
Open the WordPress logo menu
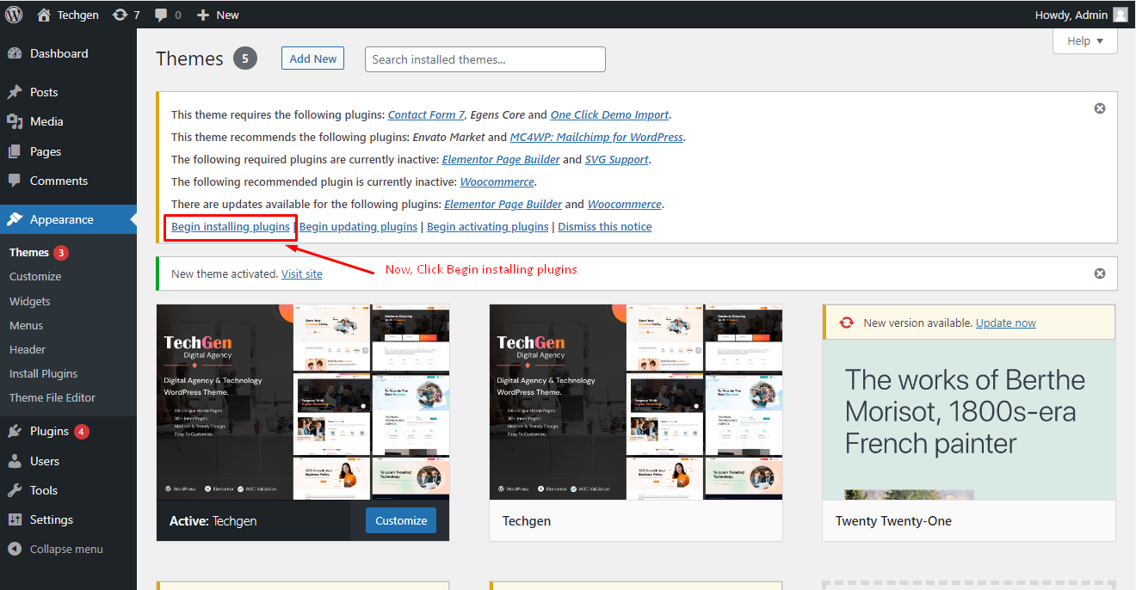click(14, 15)
